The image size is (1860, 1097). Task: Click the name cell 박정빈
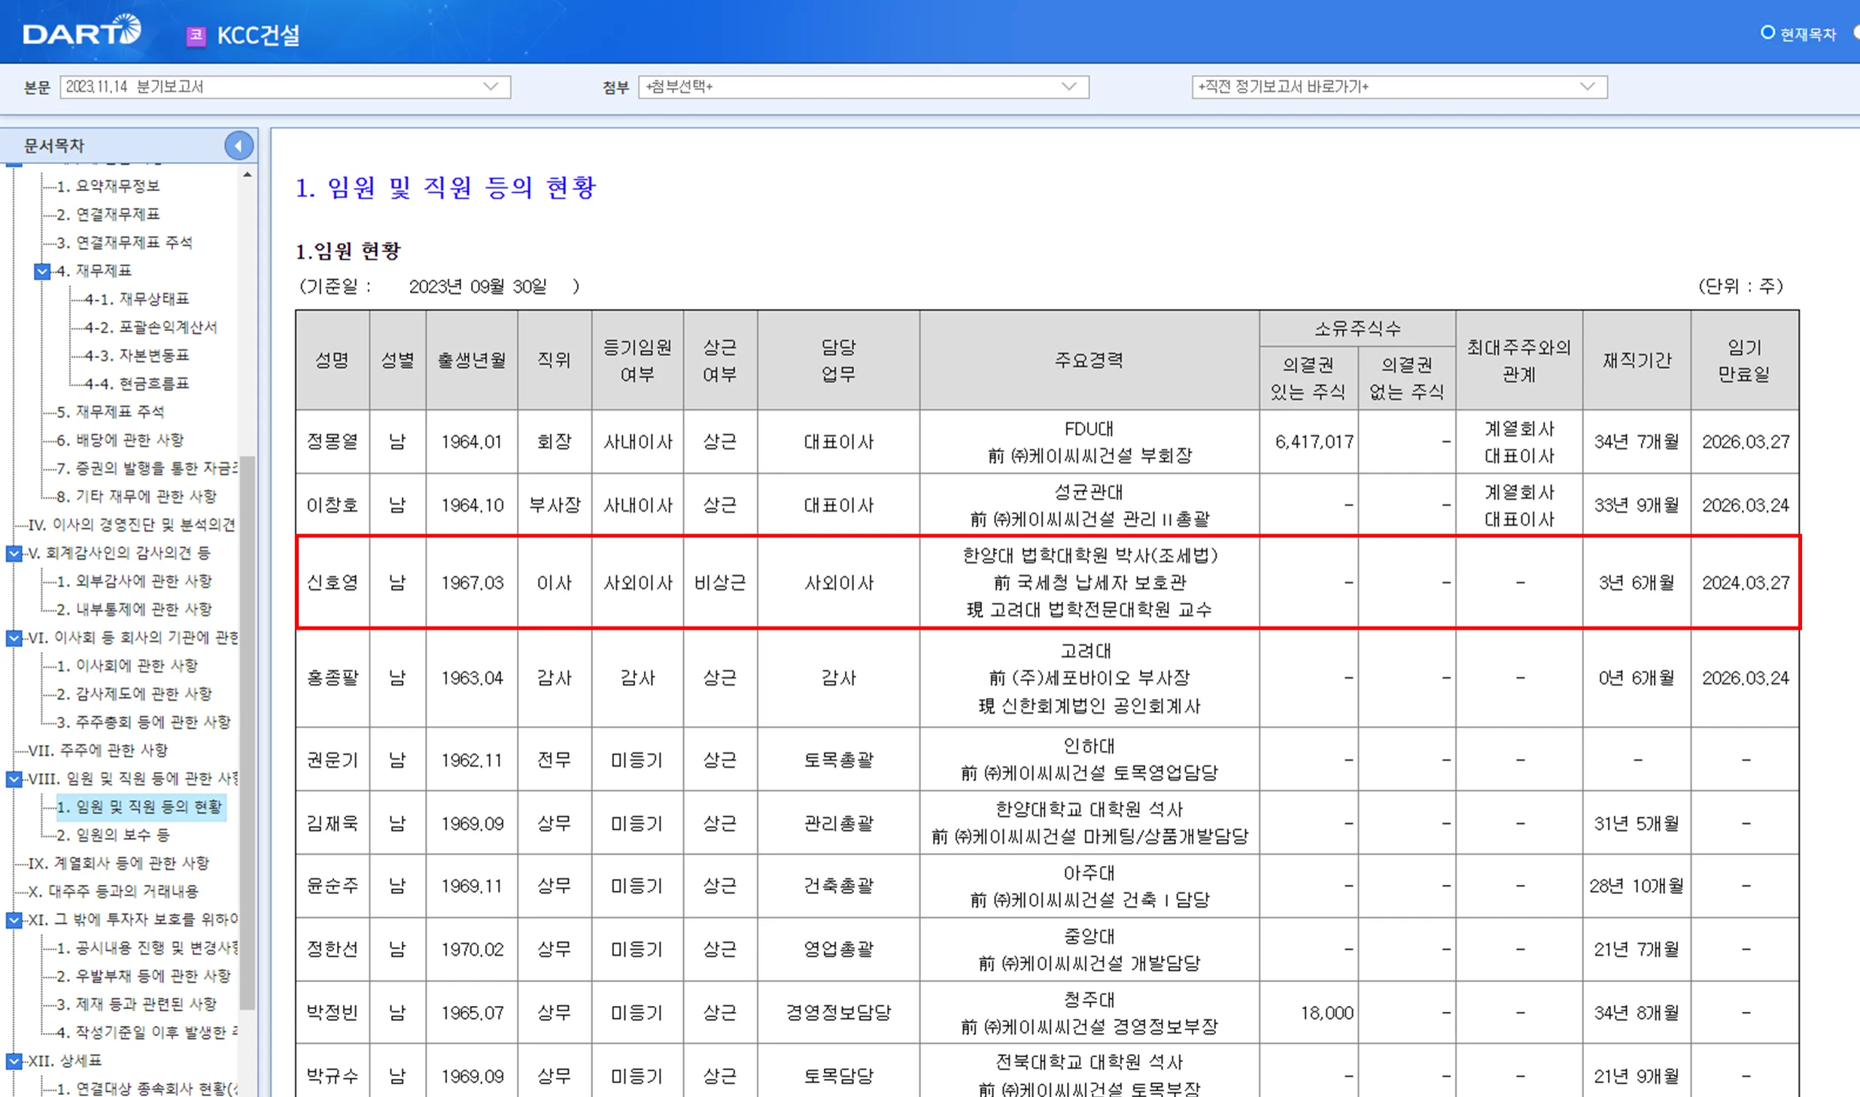[x=332, y=1013]
